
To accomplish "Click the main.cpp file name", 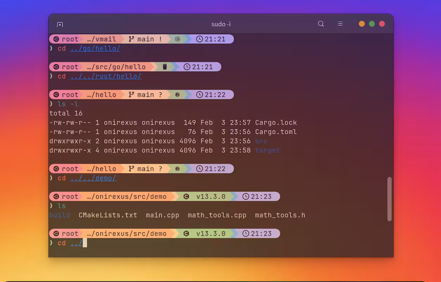I will 162,215.
